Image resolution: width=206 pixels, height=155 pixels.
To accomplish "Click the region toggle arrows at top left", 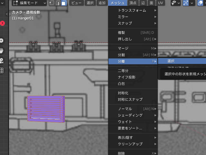I will coord(8,14).
